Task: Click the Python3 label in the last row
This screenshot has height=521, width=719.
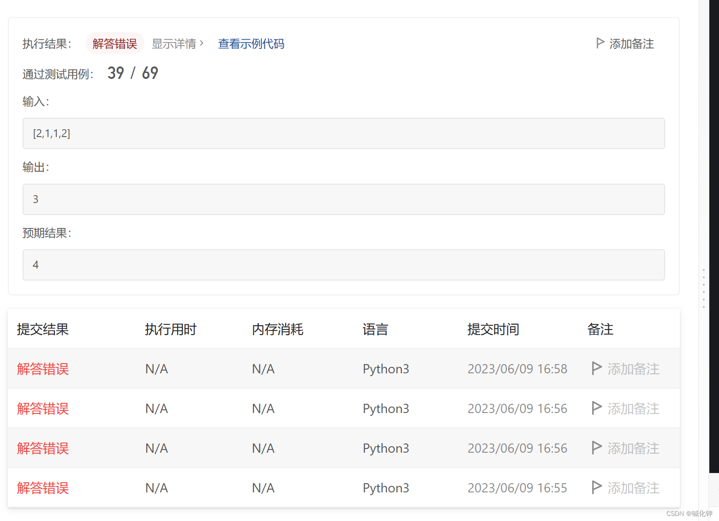Action: [386, 488]
